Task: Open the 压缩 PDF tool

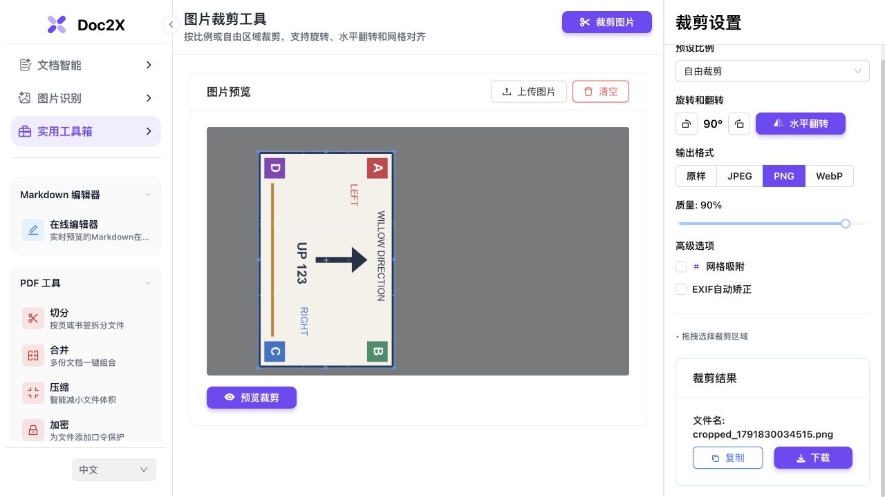Action: [x=86, y=393]
